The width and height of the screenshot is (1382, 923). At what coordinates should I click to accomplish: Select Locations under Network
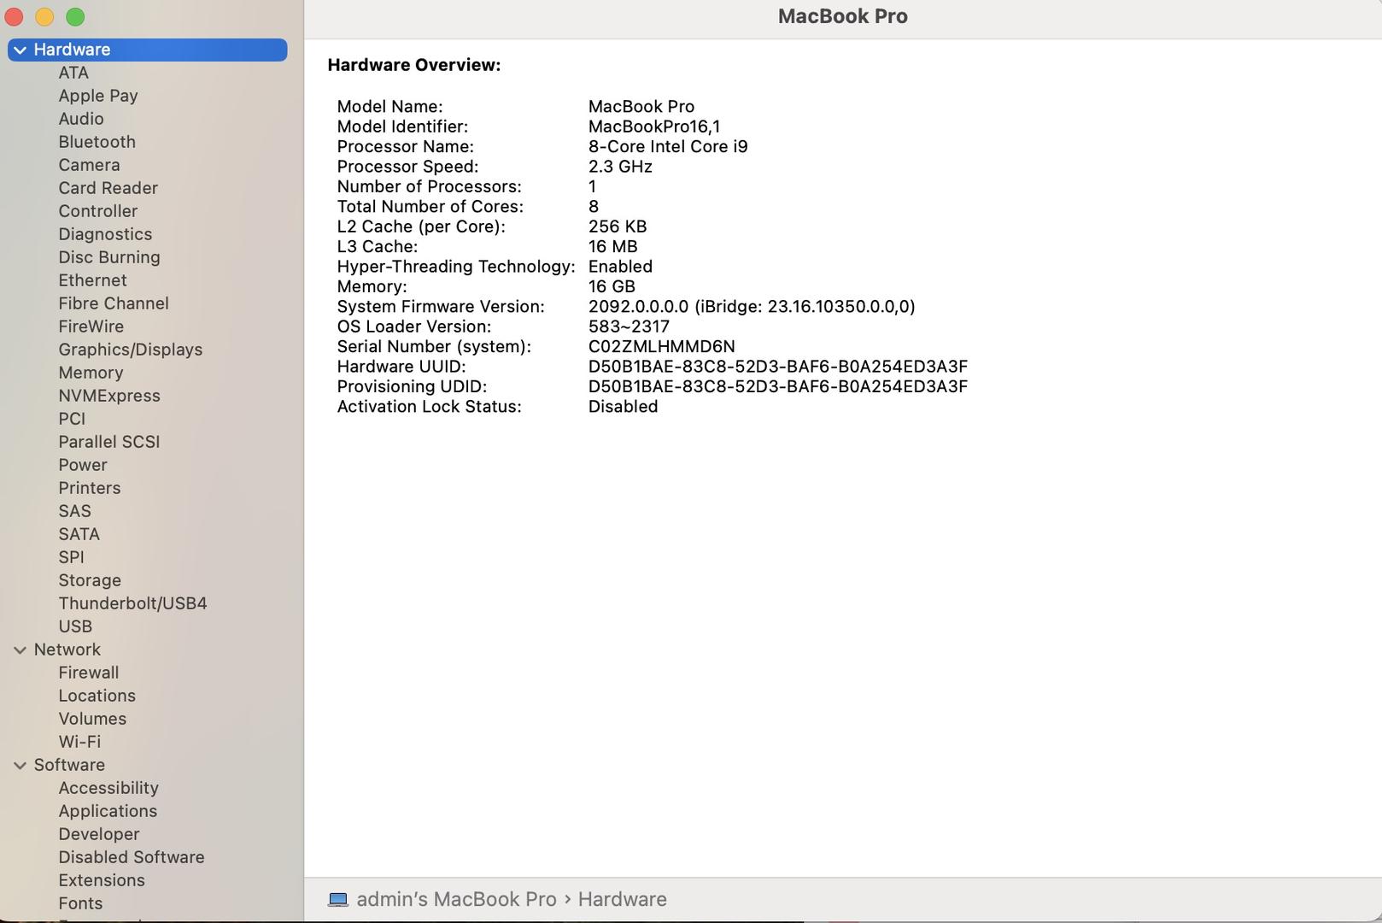pyautogui.click(x=97, y=696)
